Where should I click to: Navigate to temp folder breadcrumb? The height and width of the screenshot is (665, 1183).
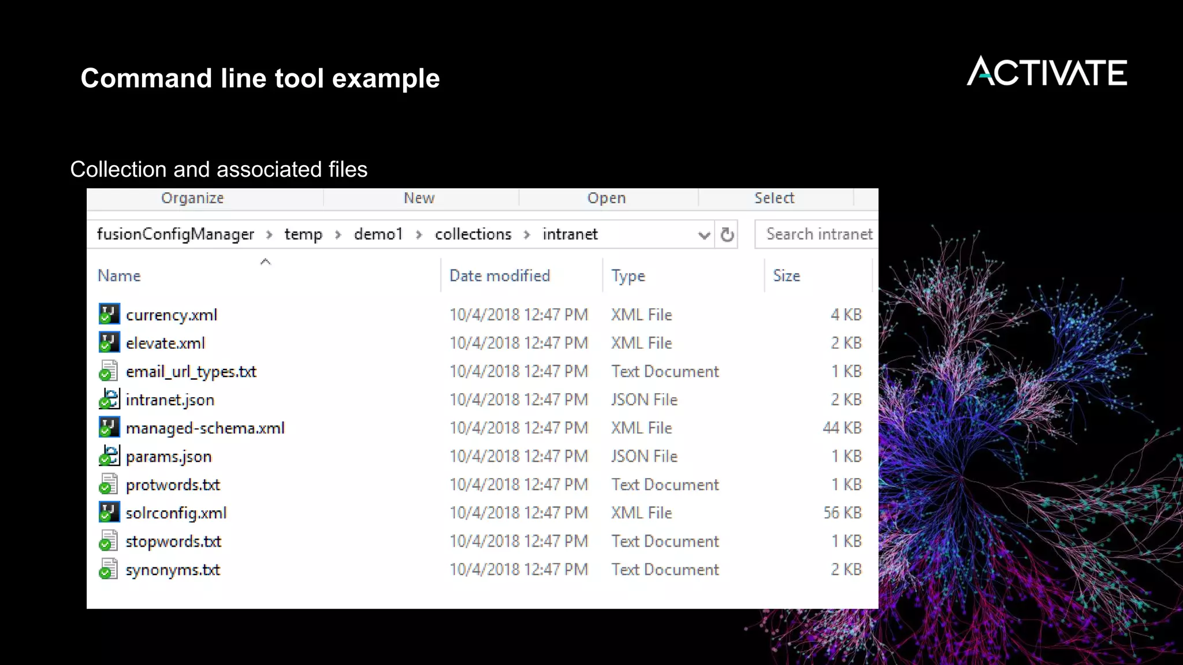coord(303,234)
